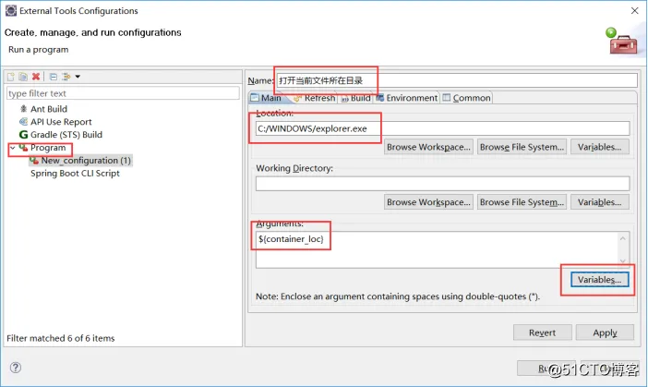Click Browse Workspace under Working Directory
The height and width of the screenshot is (387, 648).
coord(428,202)
